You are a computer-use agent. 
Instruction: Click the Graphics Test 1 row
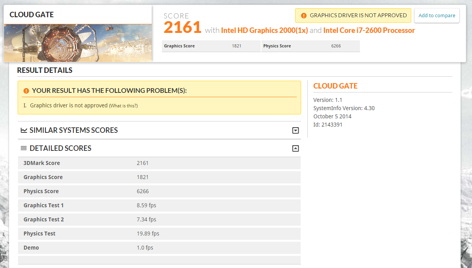click(159, 205)
